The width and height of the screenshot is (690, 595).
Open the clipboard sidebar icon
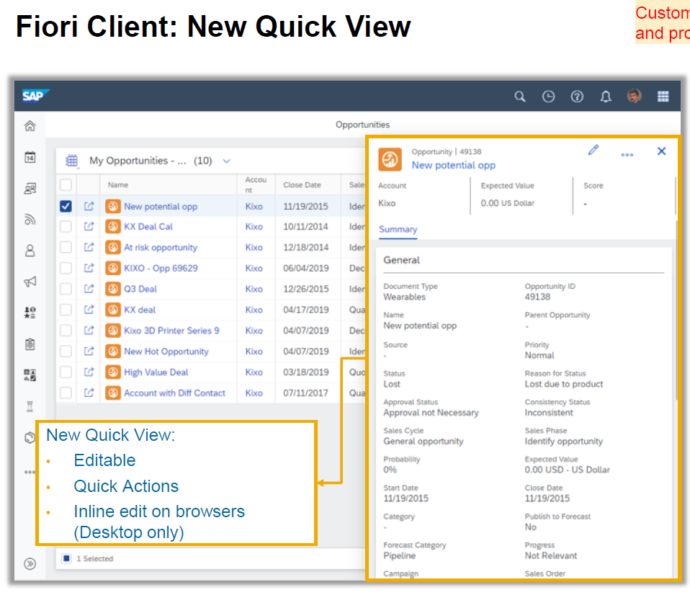pos(30,344)
